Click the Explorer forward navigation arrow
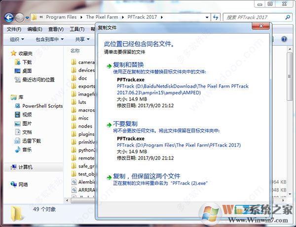The image size is (296, 227). [19, 18]
